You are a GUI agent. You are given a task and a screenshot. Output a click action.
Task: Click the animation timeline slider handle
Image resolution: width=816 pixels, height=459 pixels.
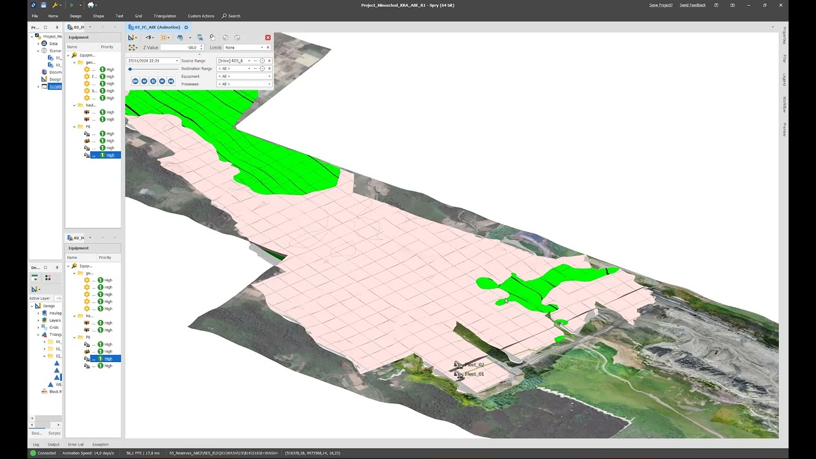(130, 69)
